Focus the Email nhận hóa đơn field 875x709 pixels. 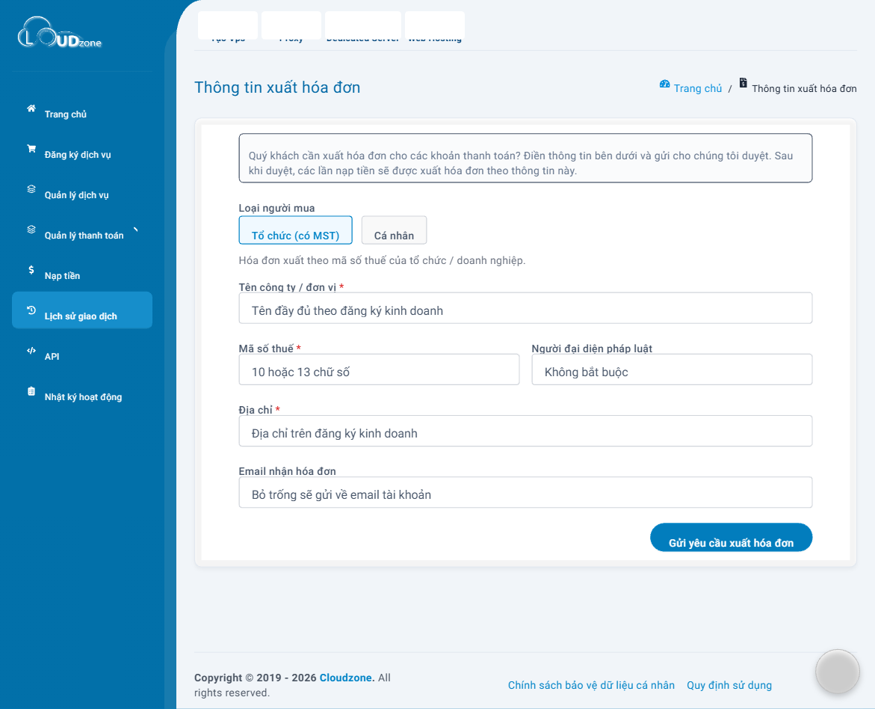point(525,492)
